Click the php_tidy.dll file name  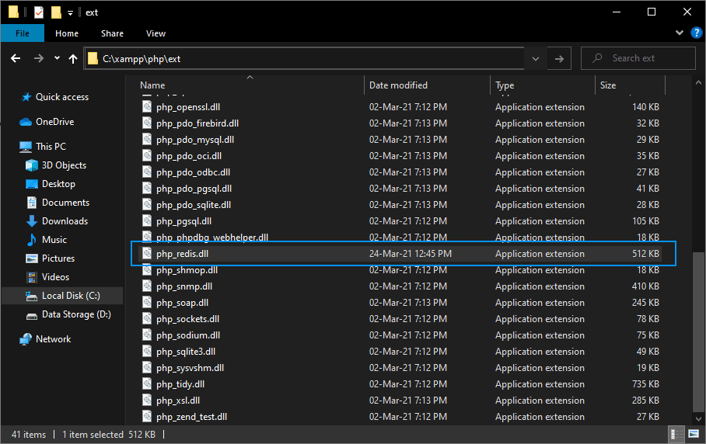180,384
